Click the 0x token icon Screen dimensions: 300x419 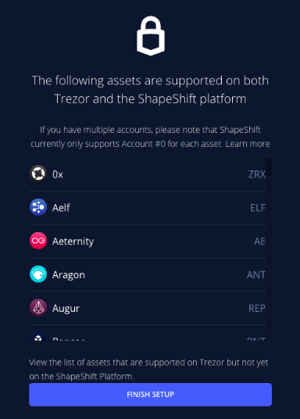[x=38, y=174]
